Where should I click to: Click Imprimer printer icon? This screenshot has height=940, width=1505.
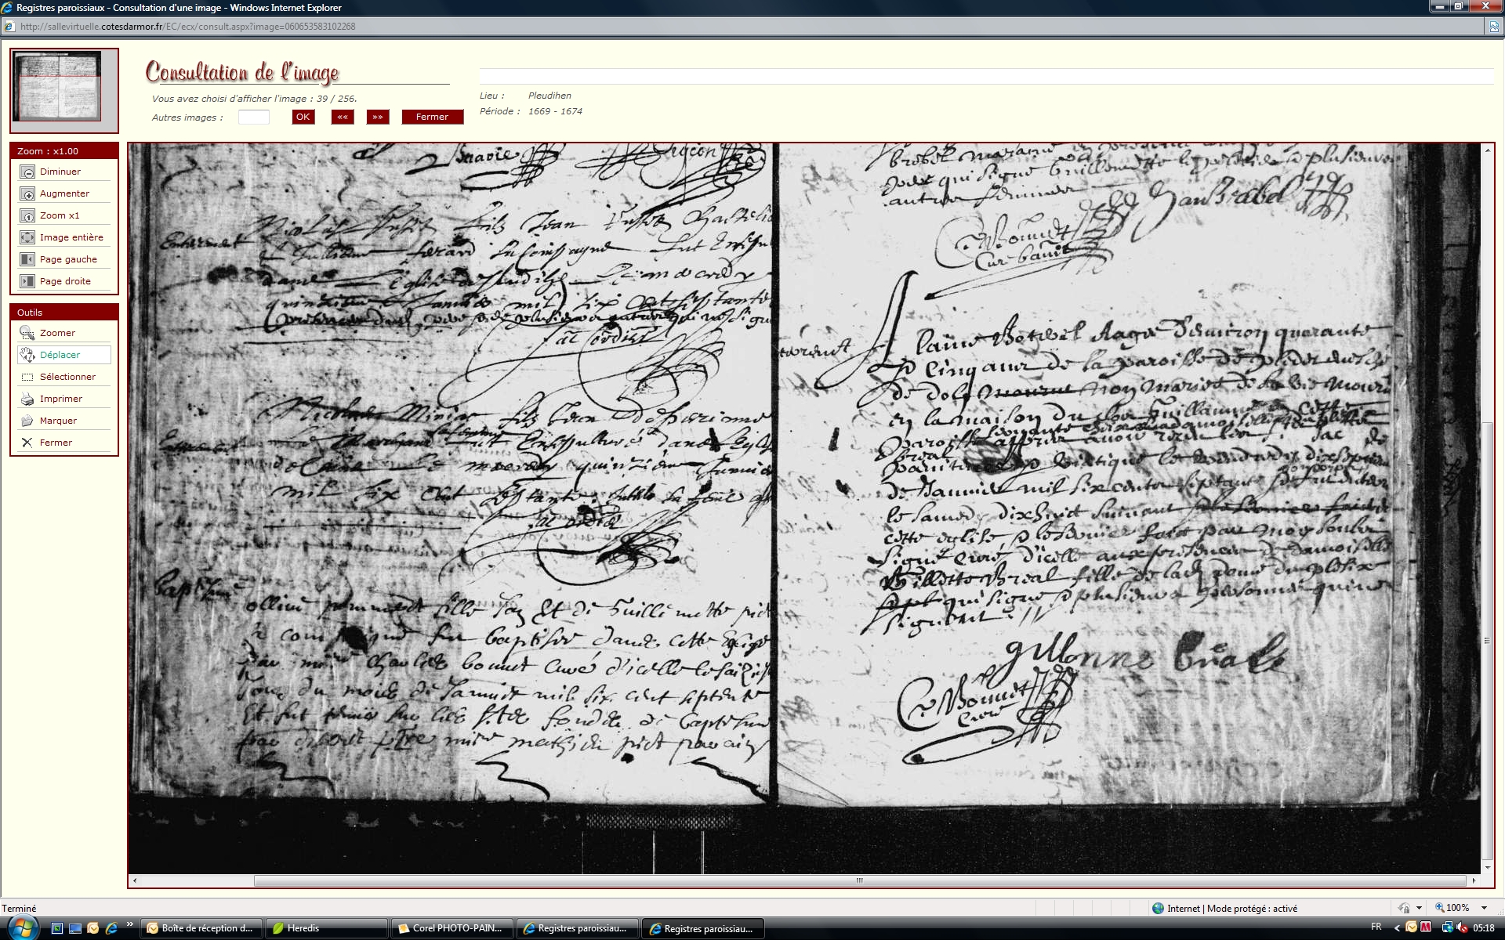27,399
